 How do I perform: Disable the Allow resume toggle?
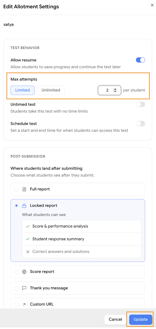click(x=140, y=60)
